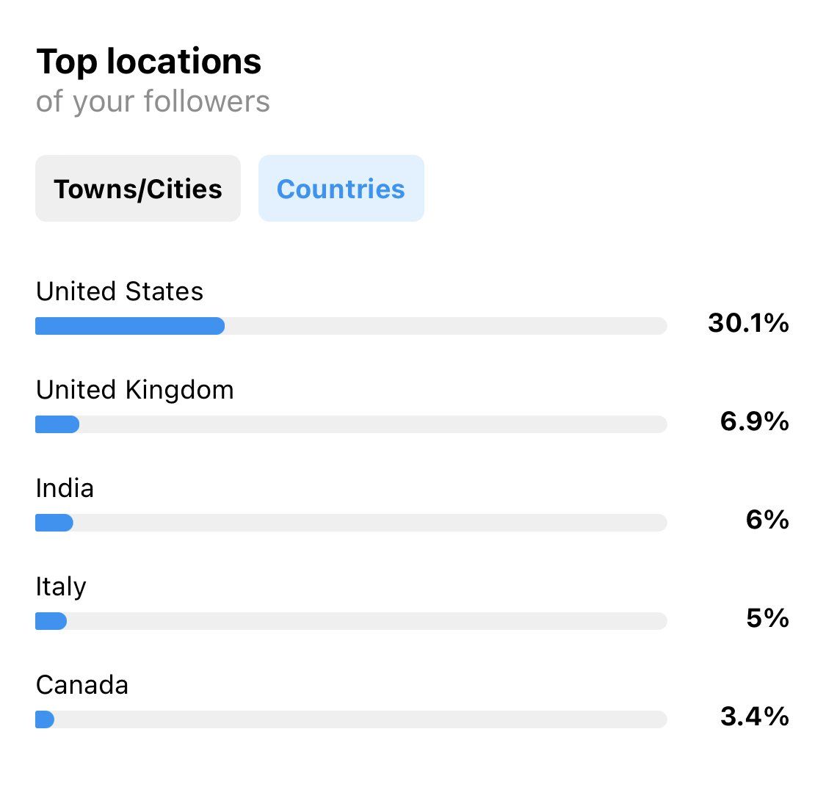Click blue filled portion of United States bar
This screenshot has width=826, height=787.
[x=130, y=326]
